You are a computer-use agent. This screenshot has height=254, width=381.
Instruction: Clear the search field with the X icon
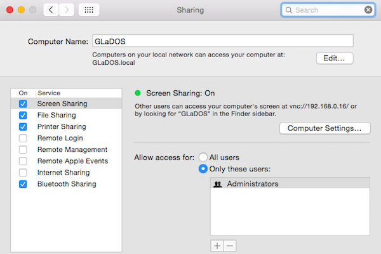point(368,10)
